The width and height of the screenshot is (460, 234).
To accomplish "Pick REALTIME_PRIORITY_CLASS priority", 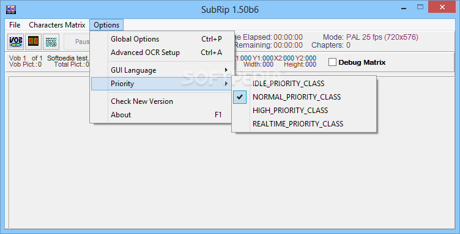I will pyautogui.click(x=304, y=124).
